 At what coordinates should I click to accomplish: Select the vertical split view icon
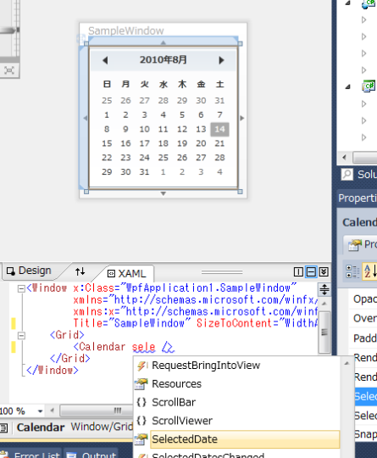point(298,272)
